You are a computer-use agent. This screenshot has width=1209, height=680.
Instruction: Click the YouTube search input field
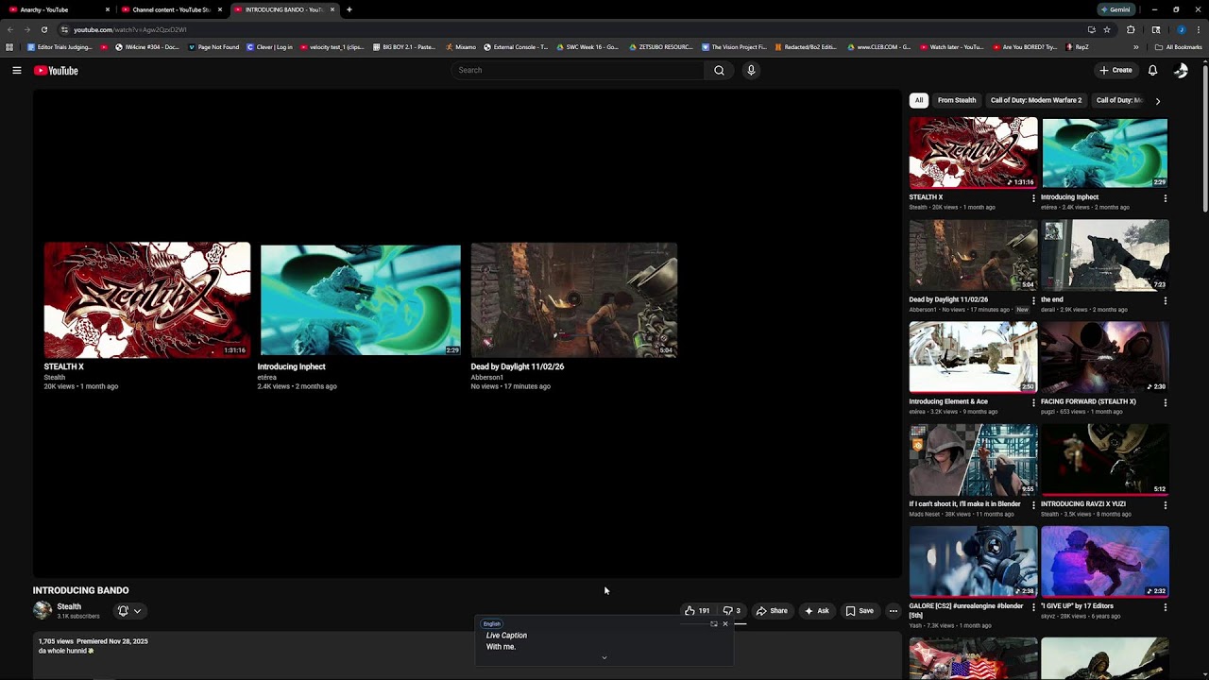click(x=578, y=70)
